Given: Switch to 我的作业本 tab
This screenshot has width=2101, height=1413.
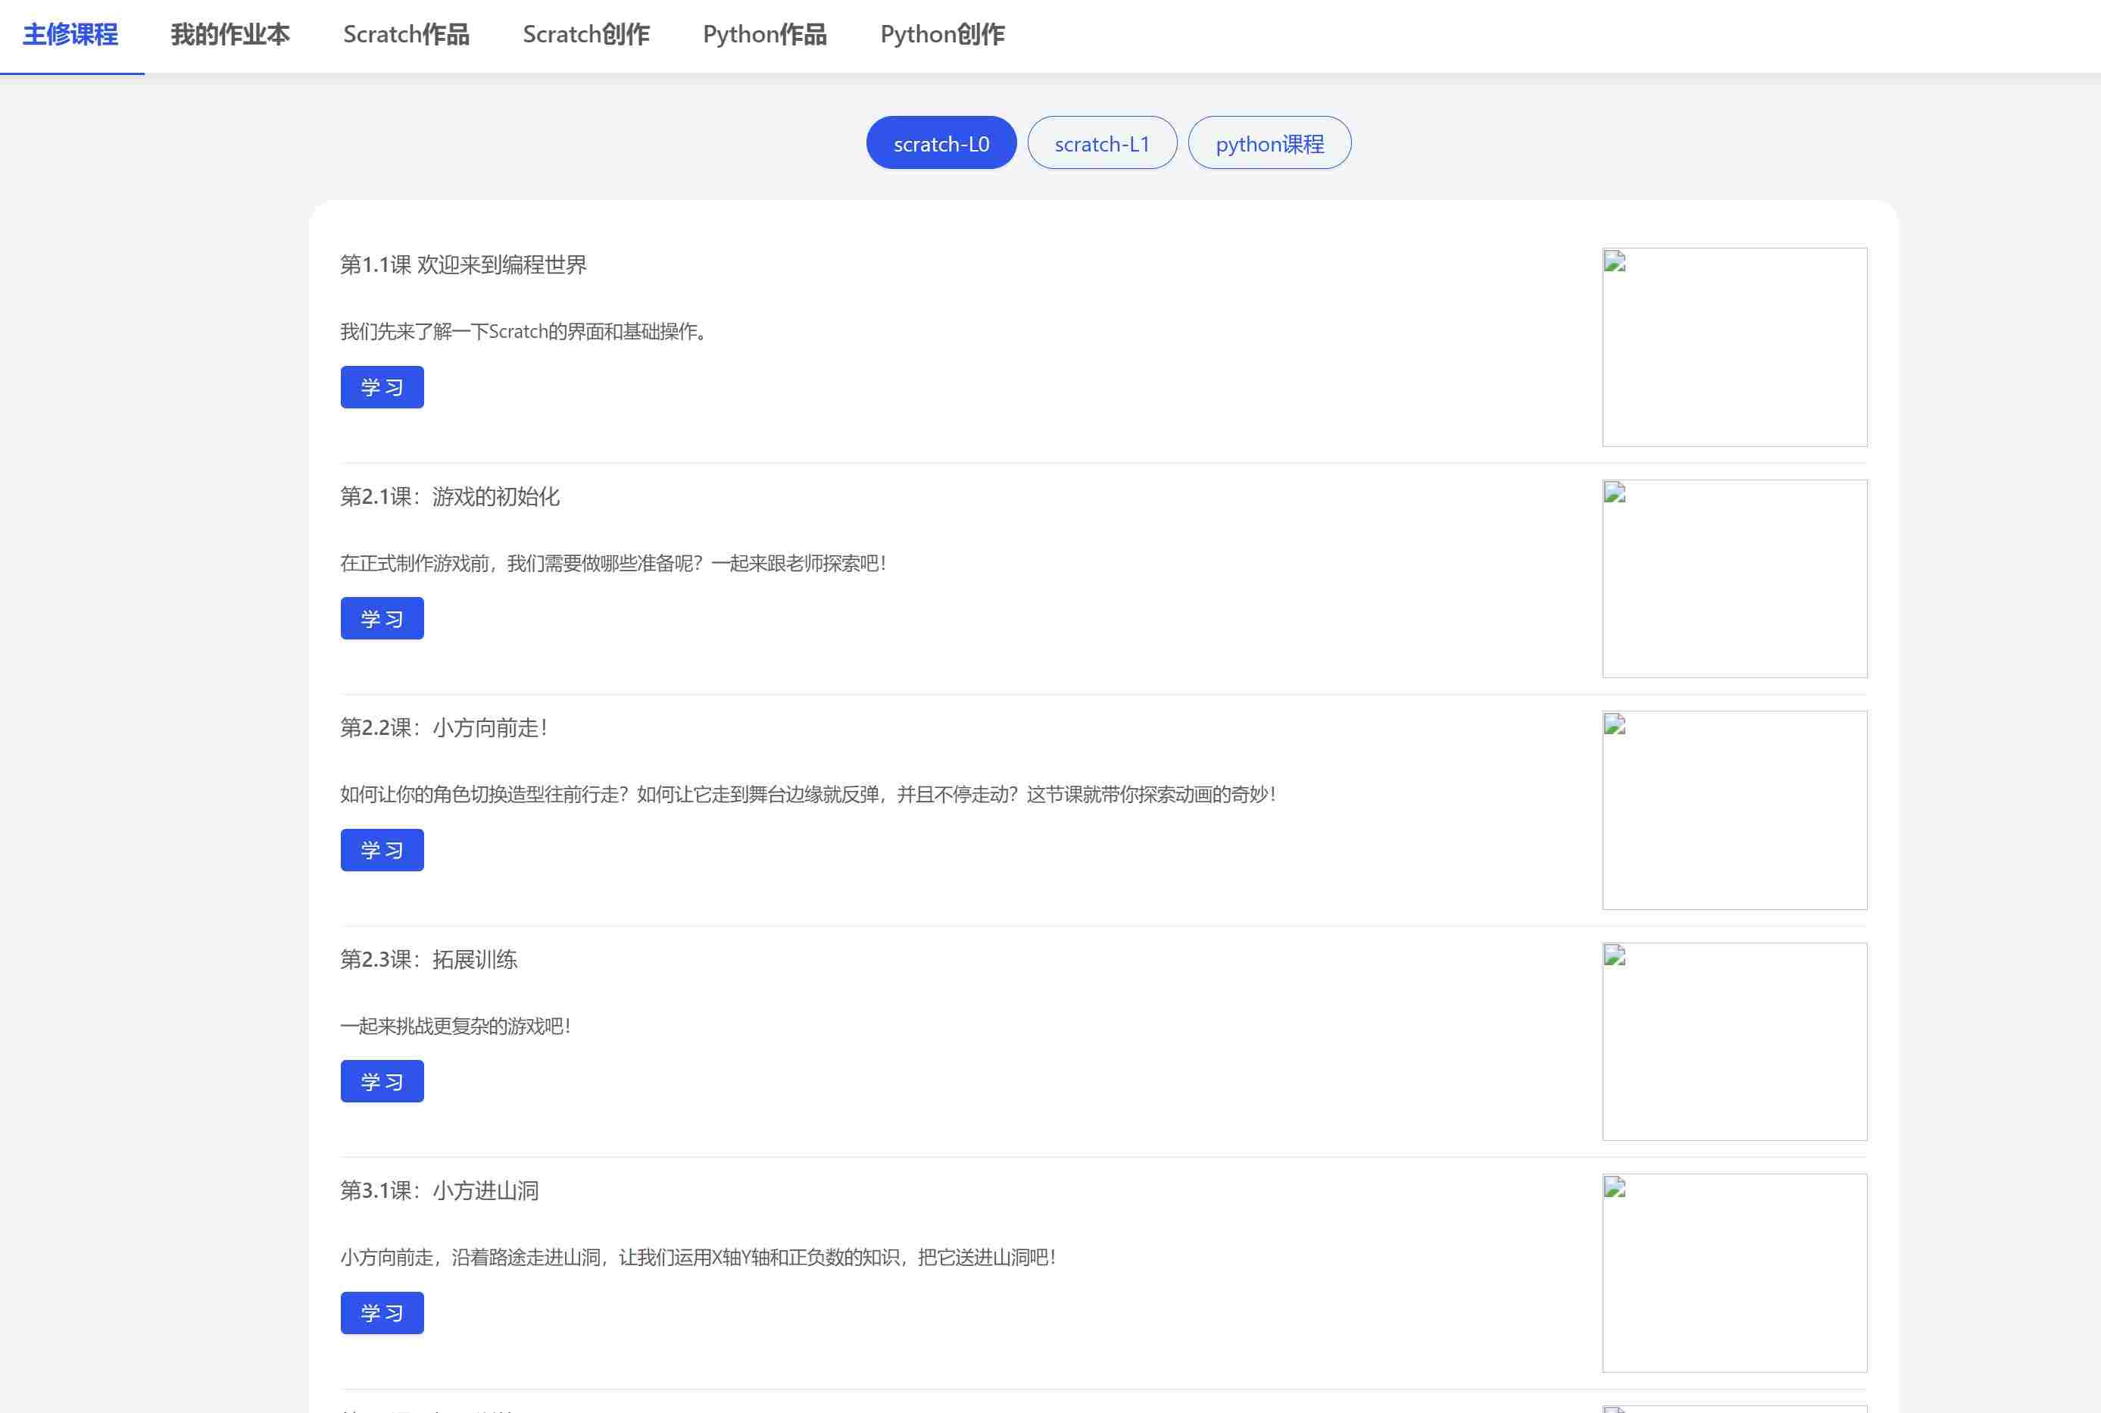Looking at the screenshot, I should click(229, 34).
